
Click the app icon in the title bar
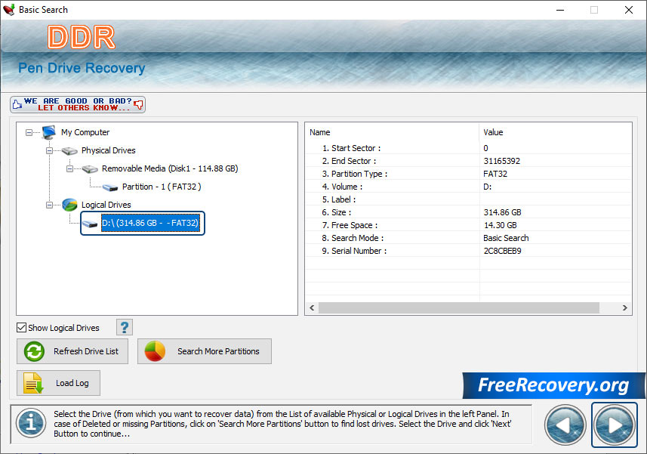coord(8,10)
